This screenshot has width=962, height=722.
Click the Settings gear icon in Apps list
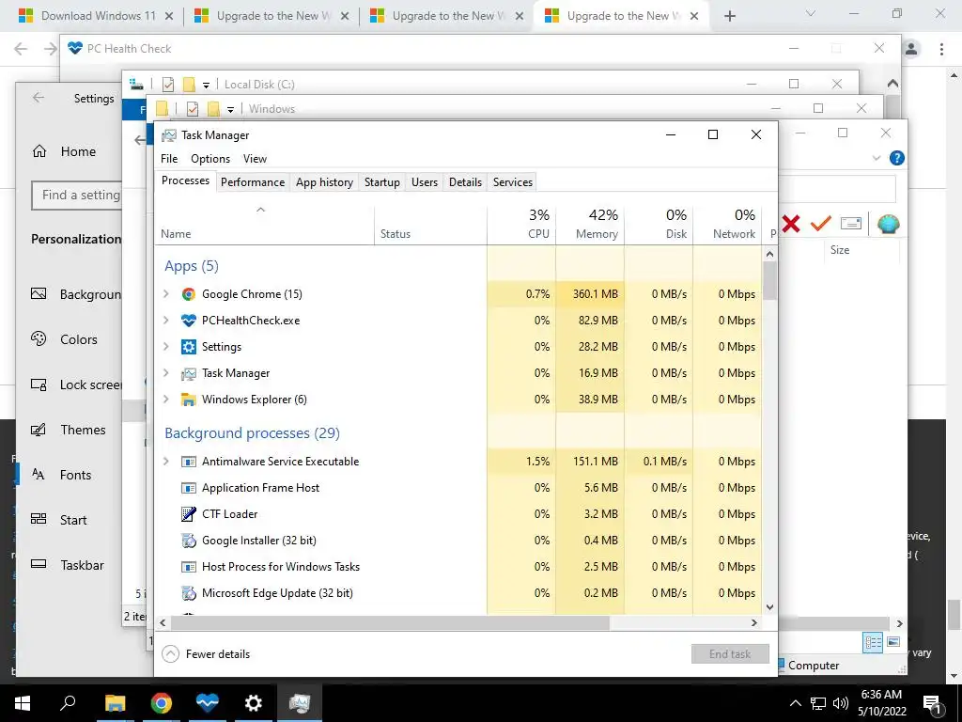click(x=188, y=347)
